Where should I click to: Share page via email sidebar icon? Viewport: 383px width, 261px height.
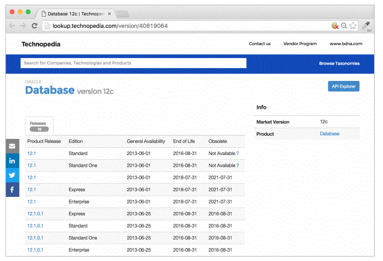12,146
